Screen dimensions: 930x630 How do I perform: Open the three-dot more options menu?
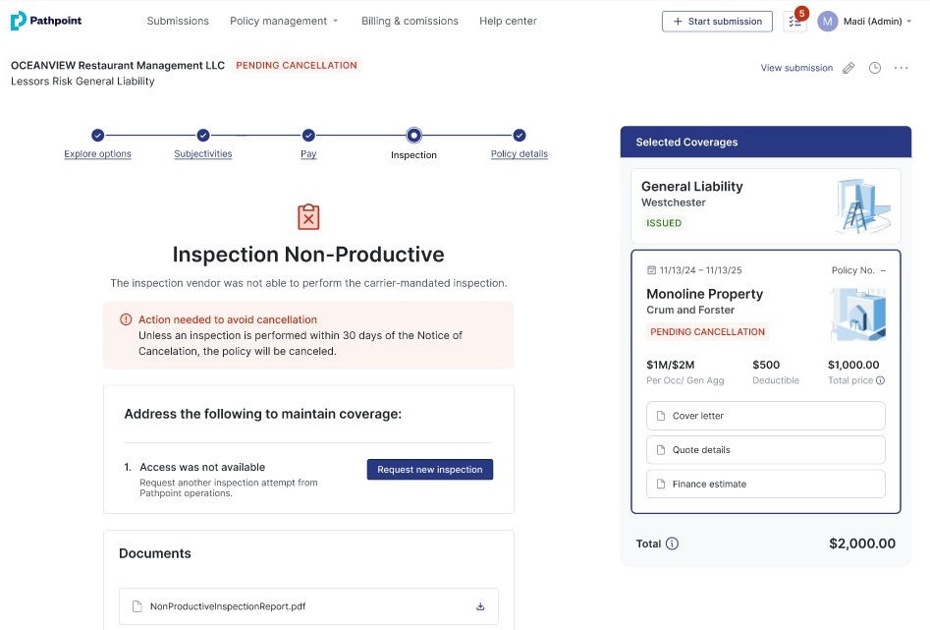(901, 68)
